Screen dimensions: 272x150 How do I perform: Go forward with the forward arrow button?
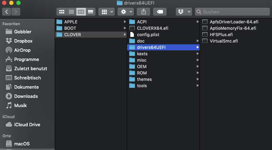click(x=16, y=12)
